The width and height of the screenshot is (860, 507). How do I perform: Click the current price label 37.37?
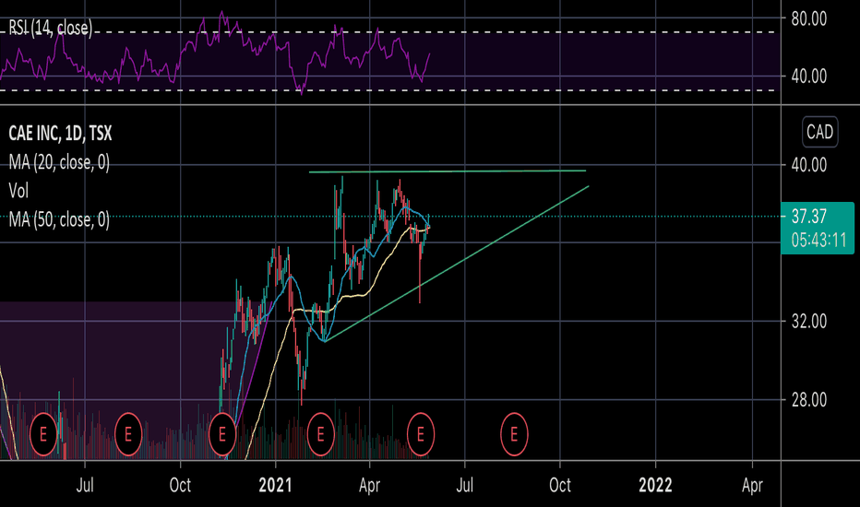point(809,217)
